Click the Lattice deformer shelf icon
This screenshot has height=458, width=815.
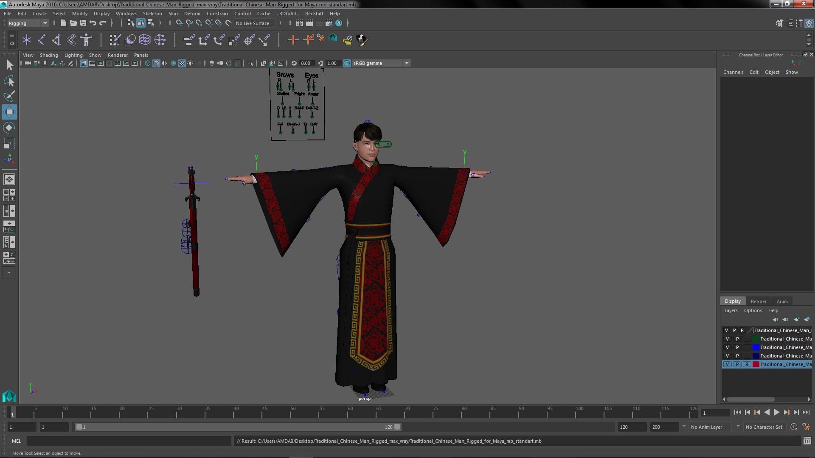click(x=145, y=40)
